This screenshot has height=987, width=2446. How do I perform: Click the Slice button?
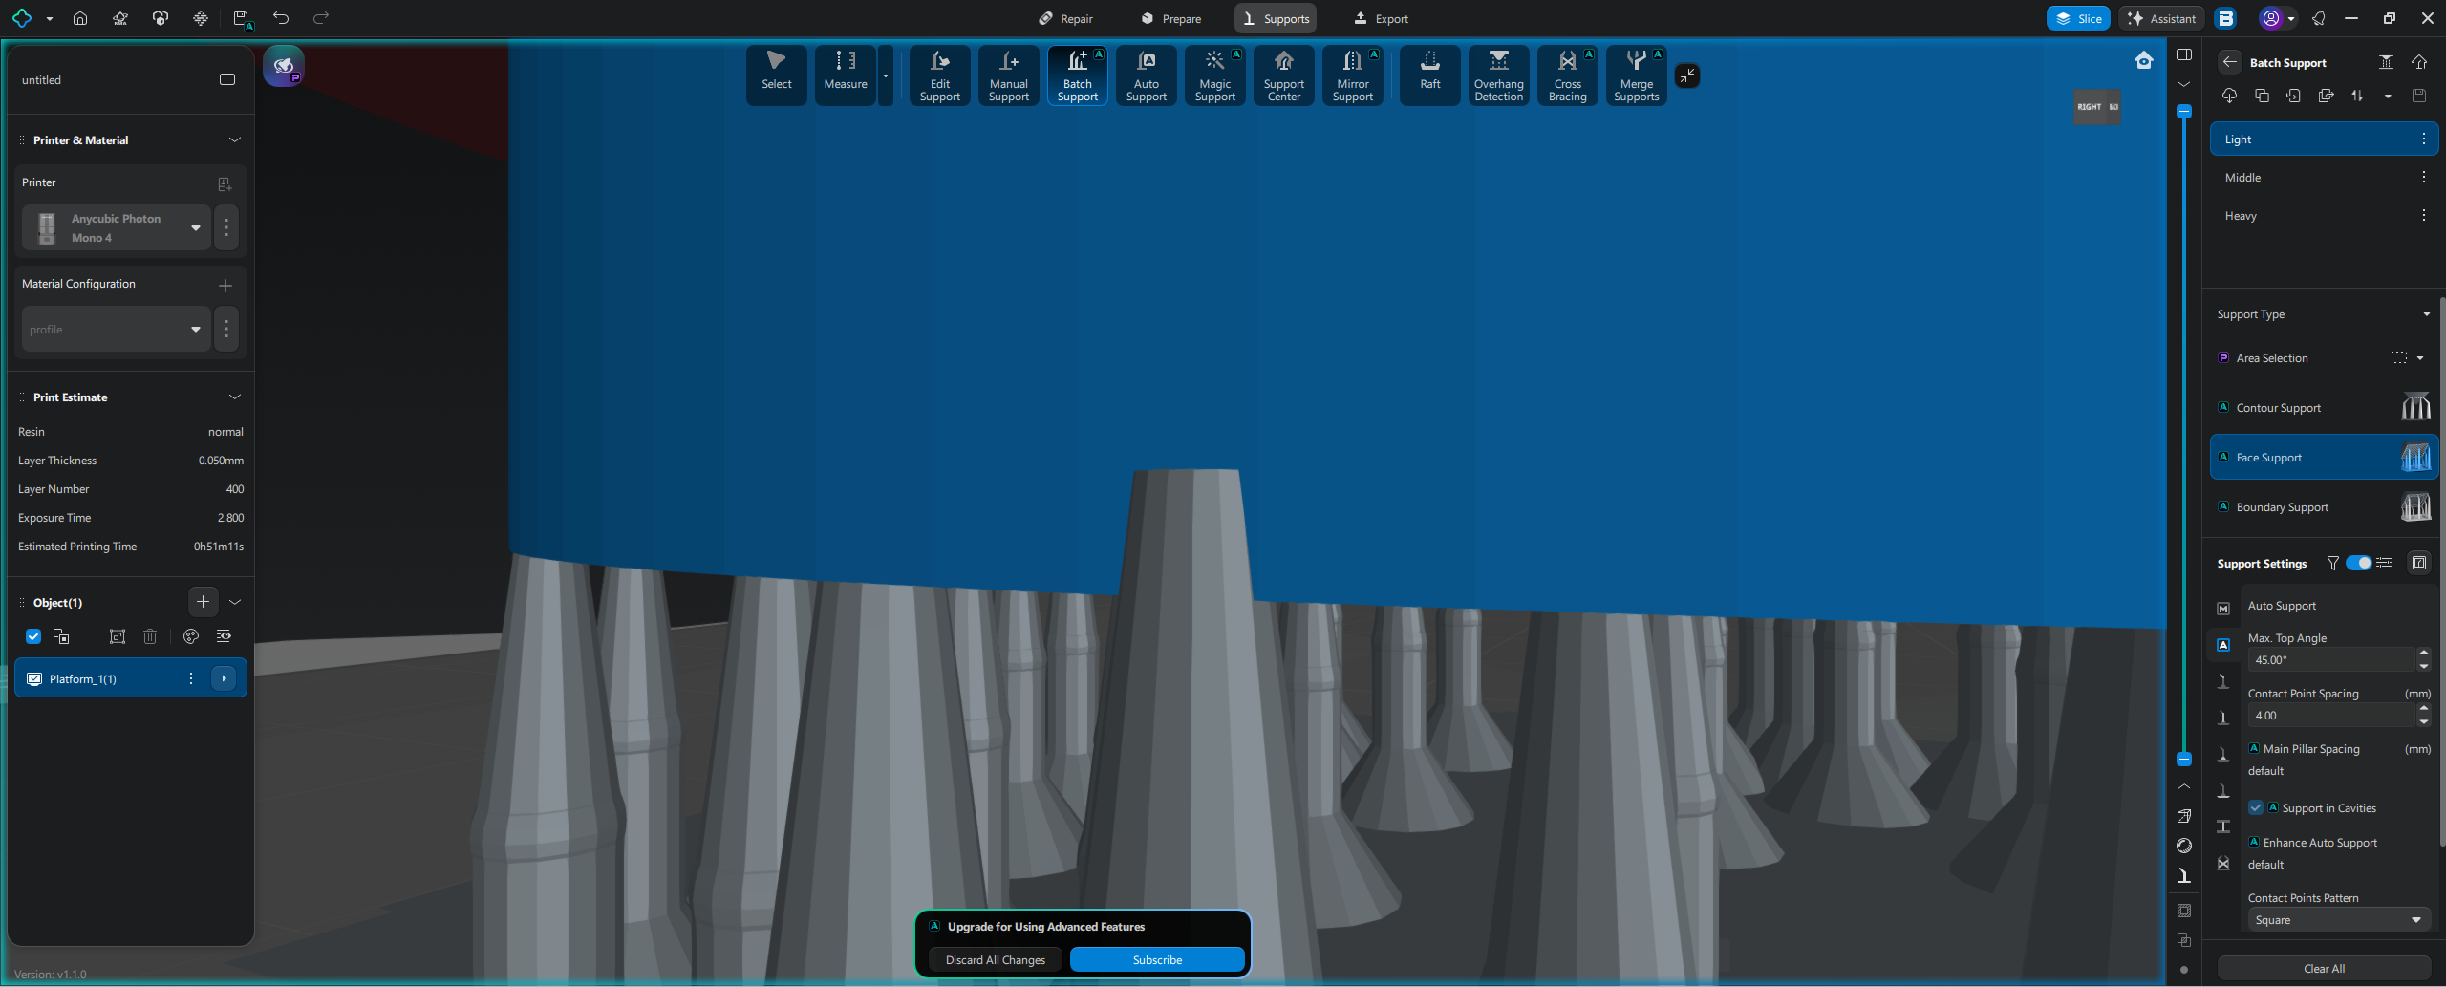[2078, 18]
